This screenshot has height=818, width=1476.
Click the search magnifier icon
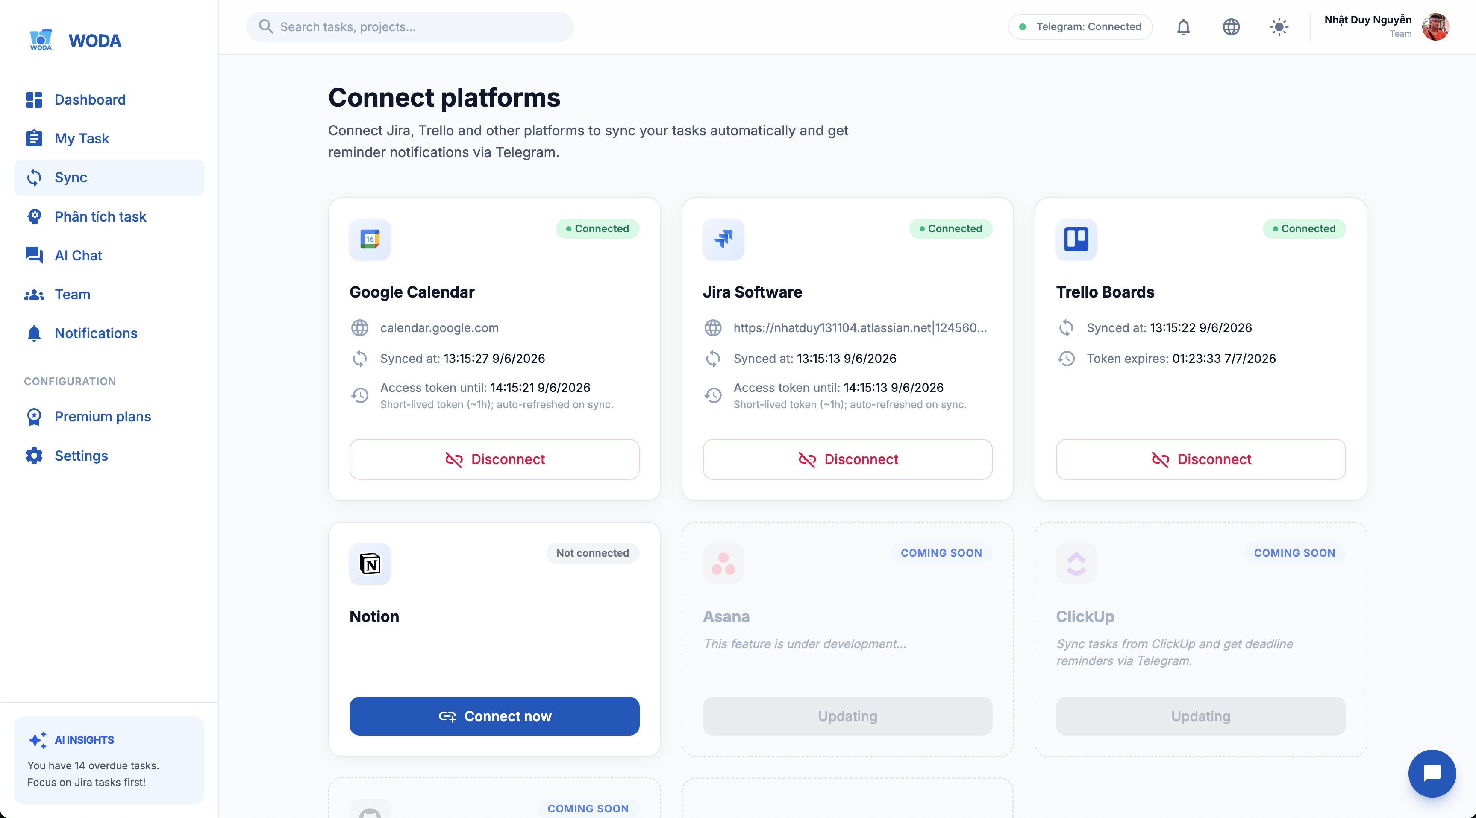pyautogui.click(x=265, y=26)
